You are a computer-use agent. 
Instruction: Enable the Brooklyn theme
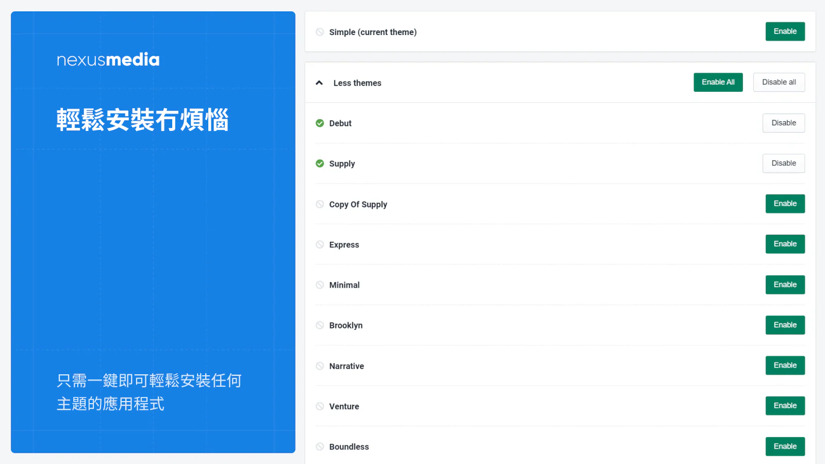tap(785, 325)
